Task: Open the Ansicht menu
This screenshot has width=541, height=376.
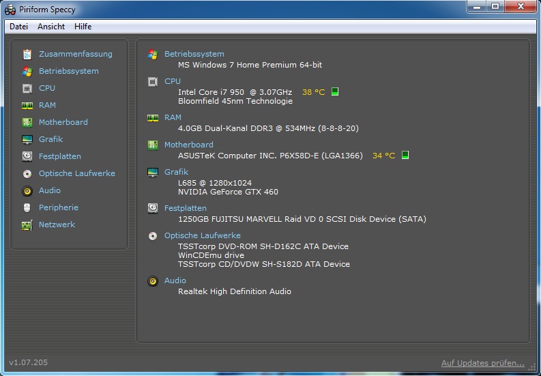Action: pos(51,27)
